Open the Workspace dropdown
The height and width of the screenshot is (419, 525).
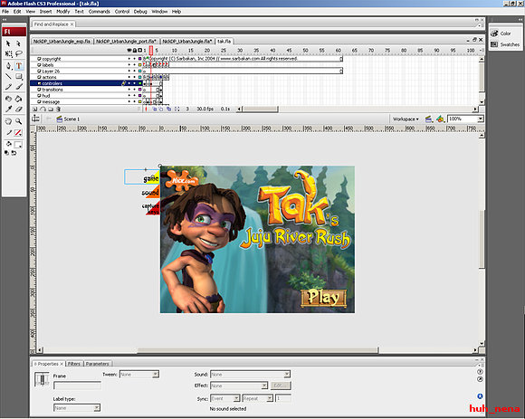pyautogui.click(x=406, y=119)
